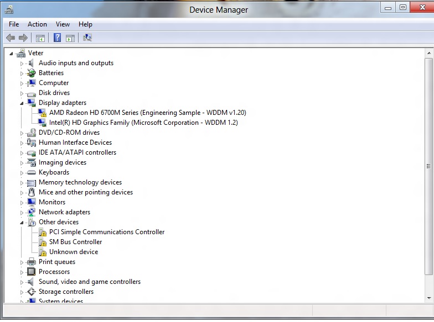Click the PCI Simple Communications Controller warning icon

pyautogui.click(x=42, y=232)
